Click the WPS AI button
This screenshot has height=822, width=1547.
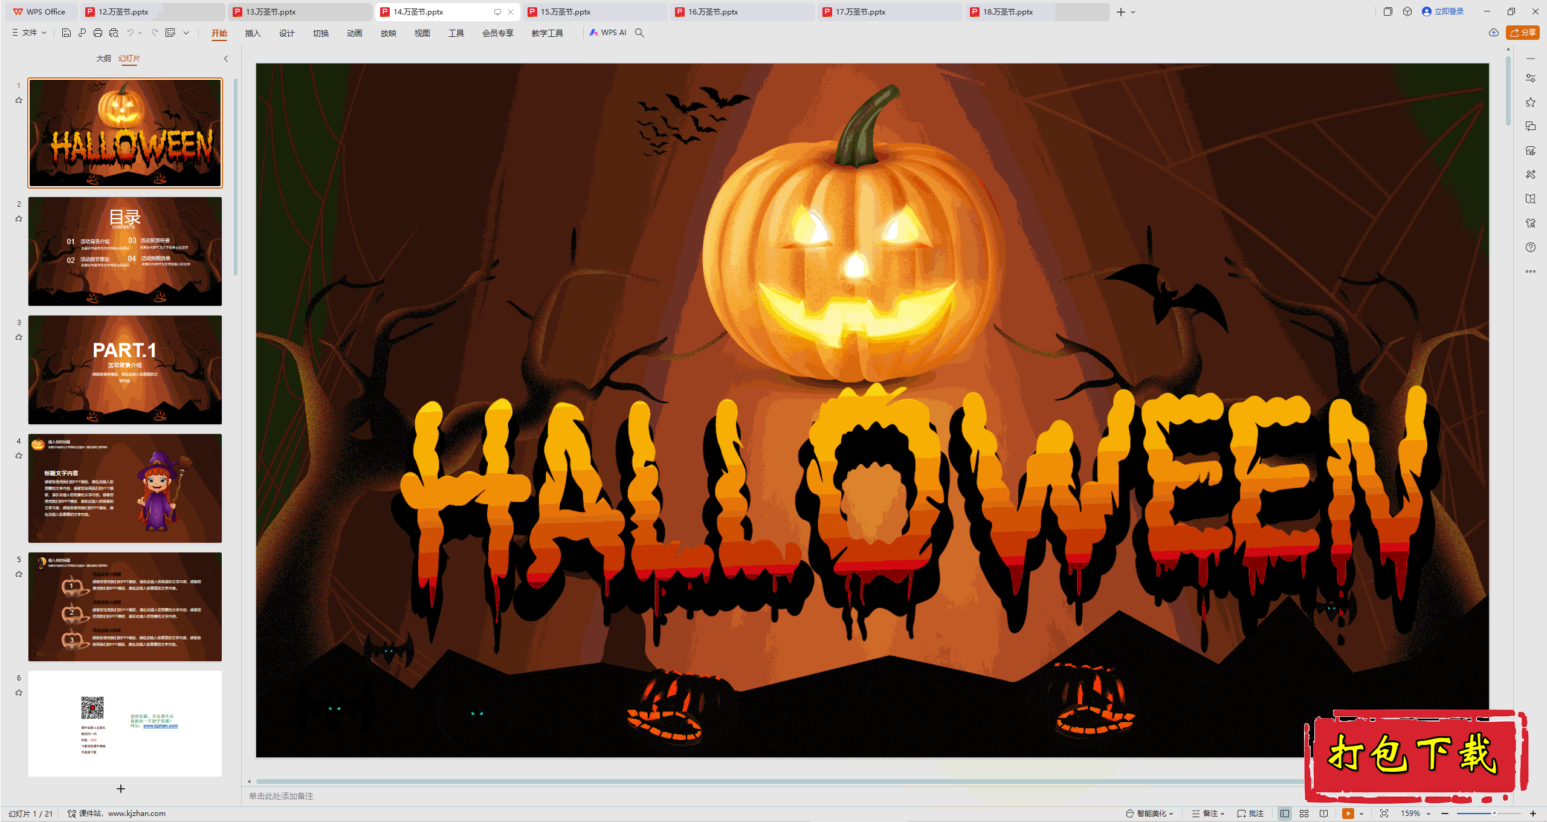608,33
